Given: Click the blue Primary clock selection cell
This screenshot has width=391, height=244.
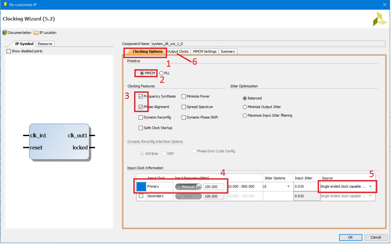Looking at the screenshot, I should point(141,187).
